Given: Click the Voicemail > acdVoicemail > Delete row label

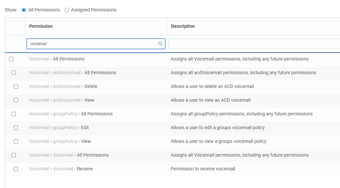Looking at the screenshot, I should point(63,86).
